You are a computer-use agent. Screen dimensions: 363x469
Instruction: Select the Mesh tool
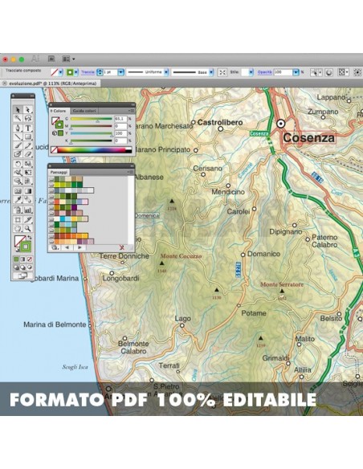click(18, 191)
